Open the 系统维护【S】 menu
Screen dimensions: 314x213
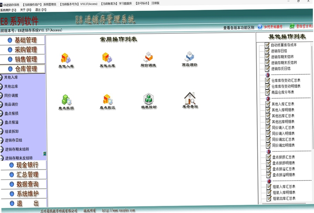[x=8, y=10]
